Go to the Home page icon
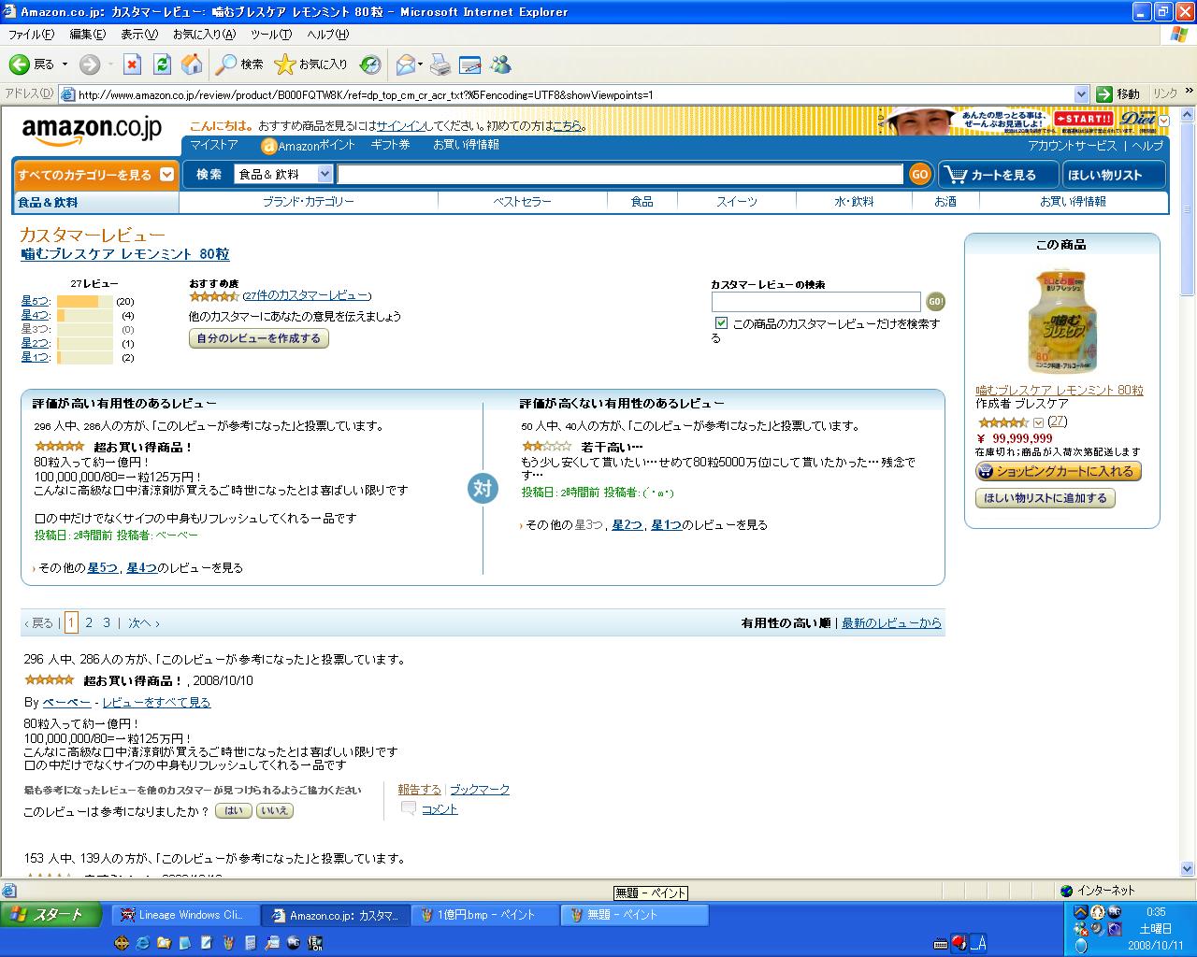Screen dimensions: 1197x957 click(192, 64)
